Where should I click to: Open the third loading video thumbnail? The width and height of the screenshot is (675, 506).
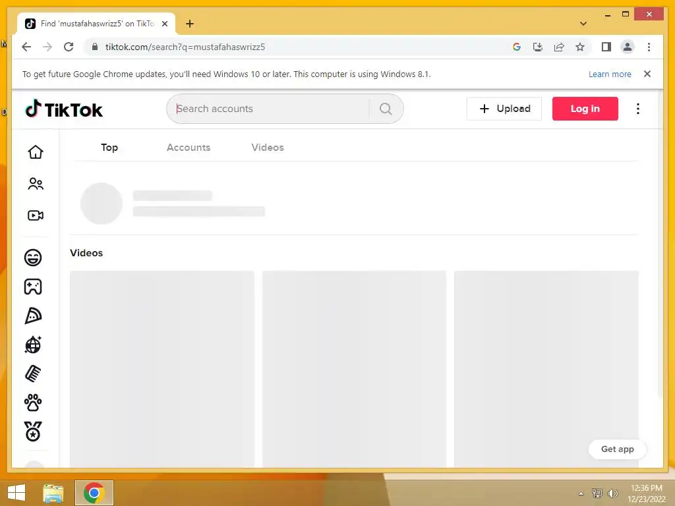pos(546,369)
